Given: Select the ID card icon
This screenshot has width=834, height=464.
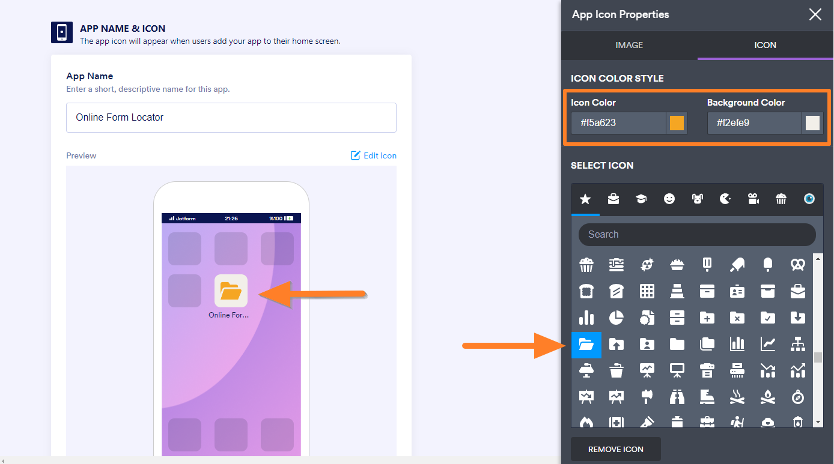Looking at the screenshot, I should [x=737, y=291].
